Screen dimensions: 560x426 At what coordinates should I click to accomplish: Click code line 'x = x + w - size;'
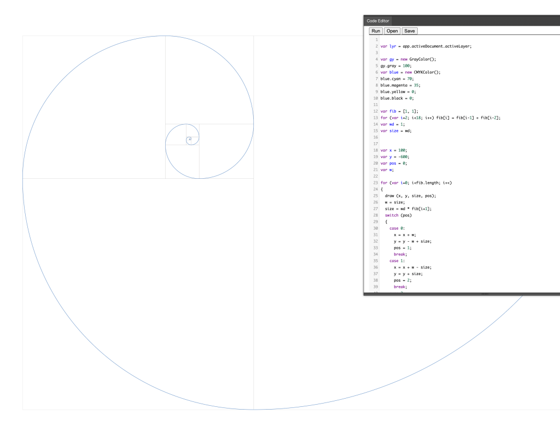tap(412, 267)
